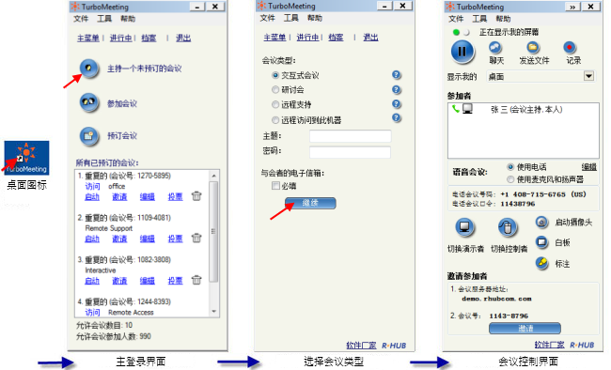611x370 pixels.
Task: Open the annotation (标注) icon
Action: tap(541, 263)
